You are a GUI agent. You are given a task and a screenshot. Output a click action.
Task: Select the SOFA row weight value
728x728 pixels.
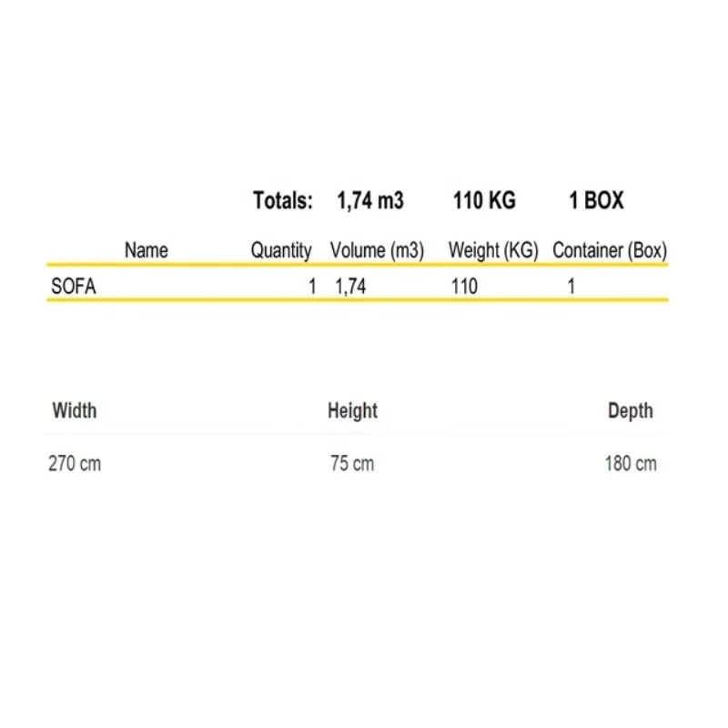[464, 287]
